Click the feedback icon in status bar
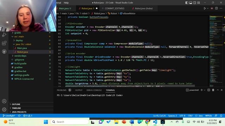The image size is (225, 126). click(x=216, y=116)
